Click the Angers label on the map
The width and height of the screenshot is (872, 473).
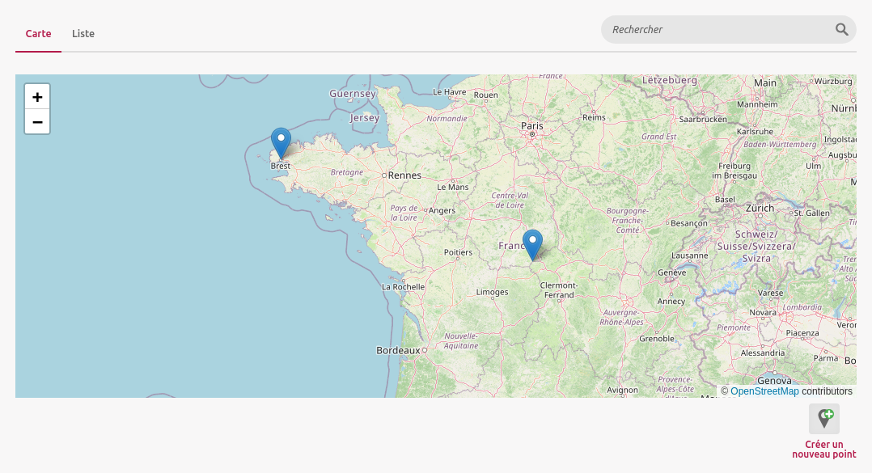click(442, 211)
